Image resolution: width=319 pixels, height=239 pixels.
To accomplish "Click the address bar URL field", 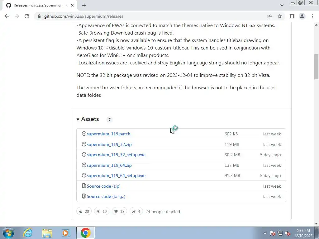I will coord(150,16).
